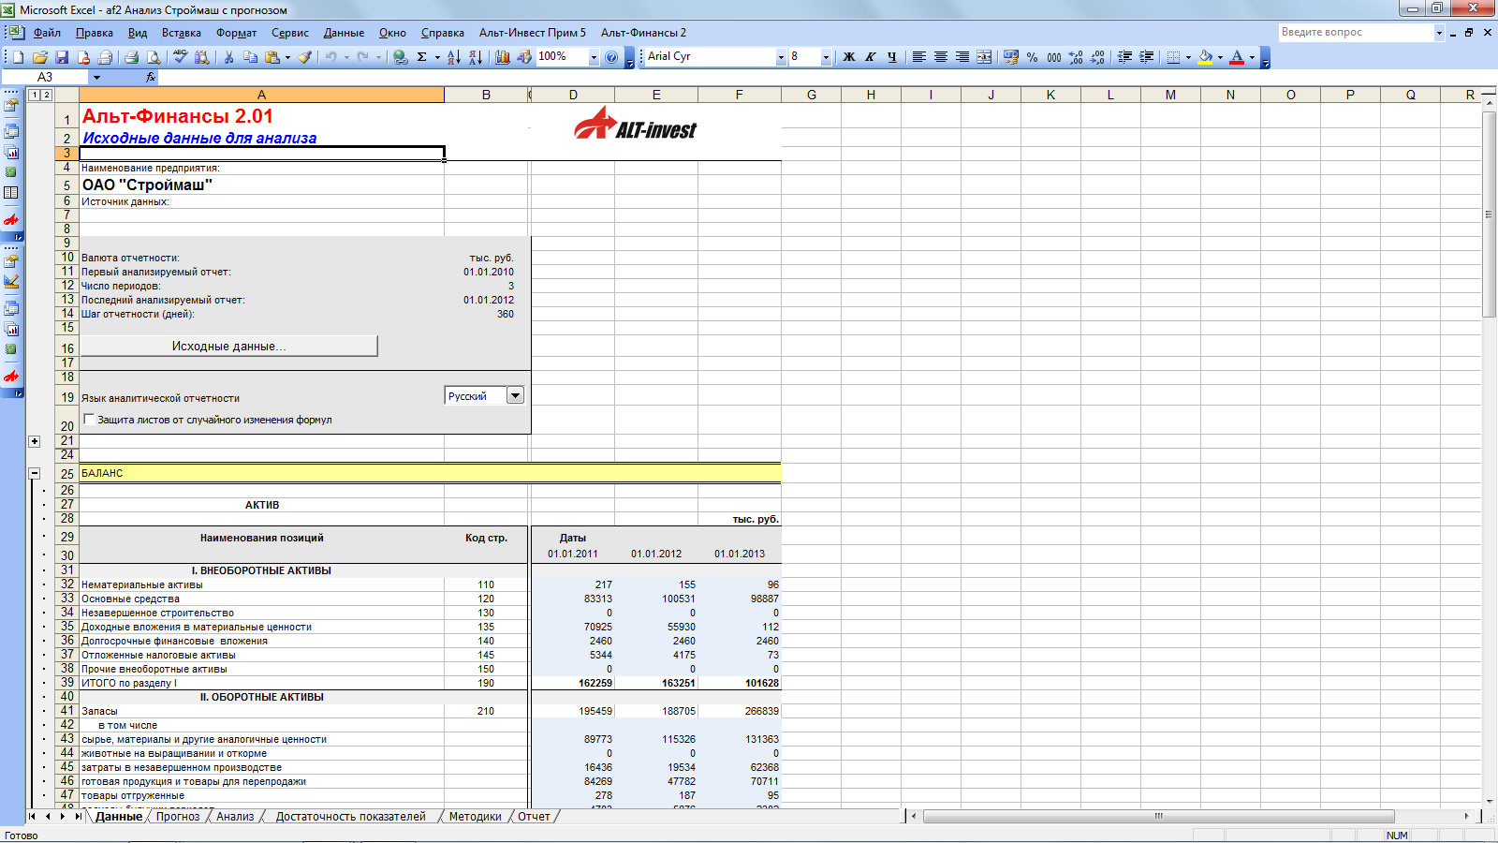The width and height of the screenshot is (1498, 843).
Task: Collapse БАЛАНС group with minus button
Action: point(35,474)
